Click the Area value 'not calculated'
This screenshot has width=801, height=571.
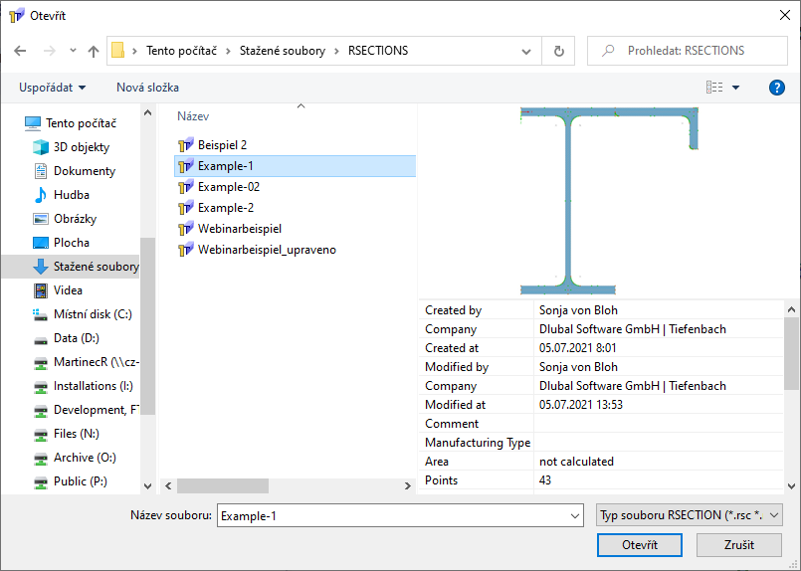click(x=576, y=462)
